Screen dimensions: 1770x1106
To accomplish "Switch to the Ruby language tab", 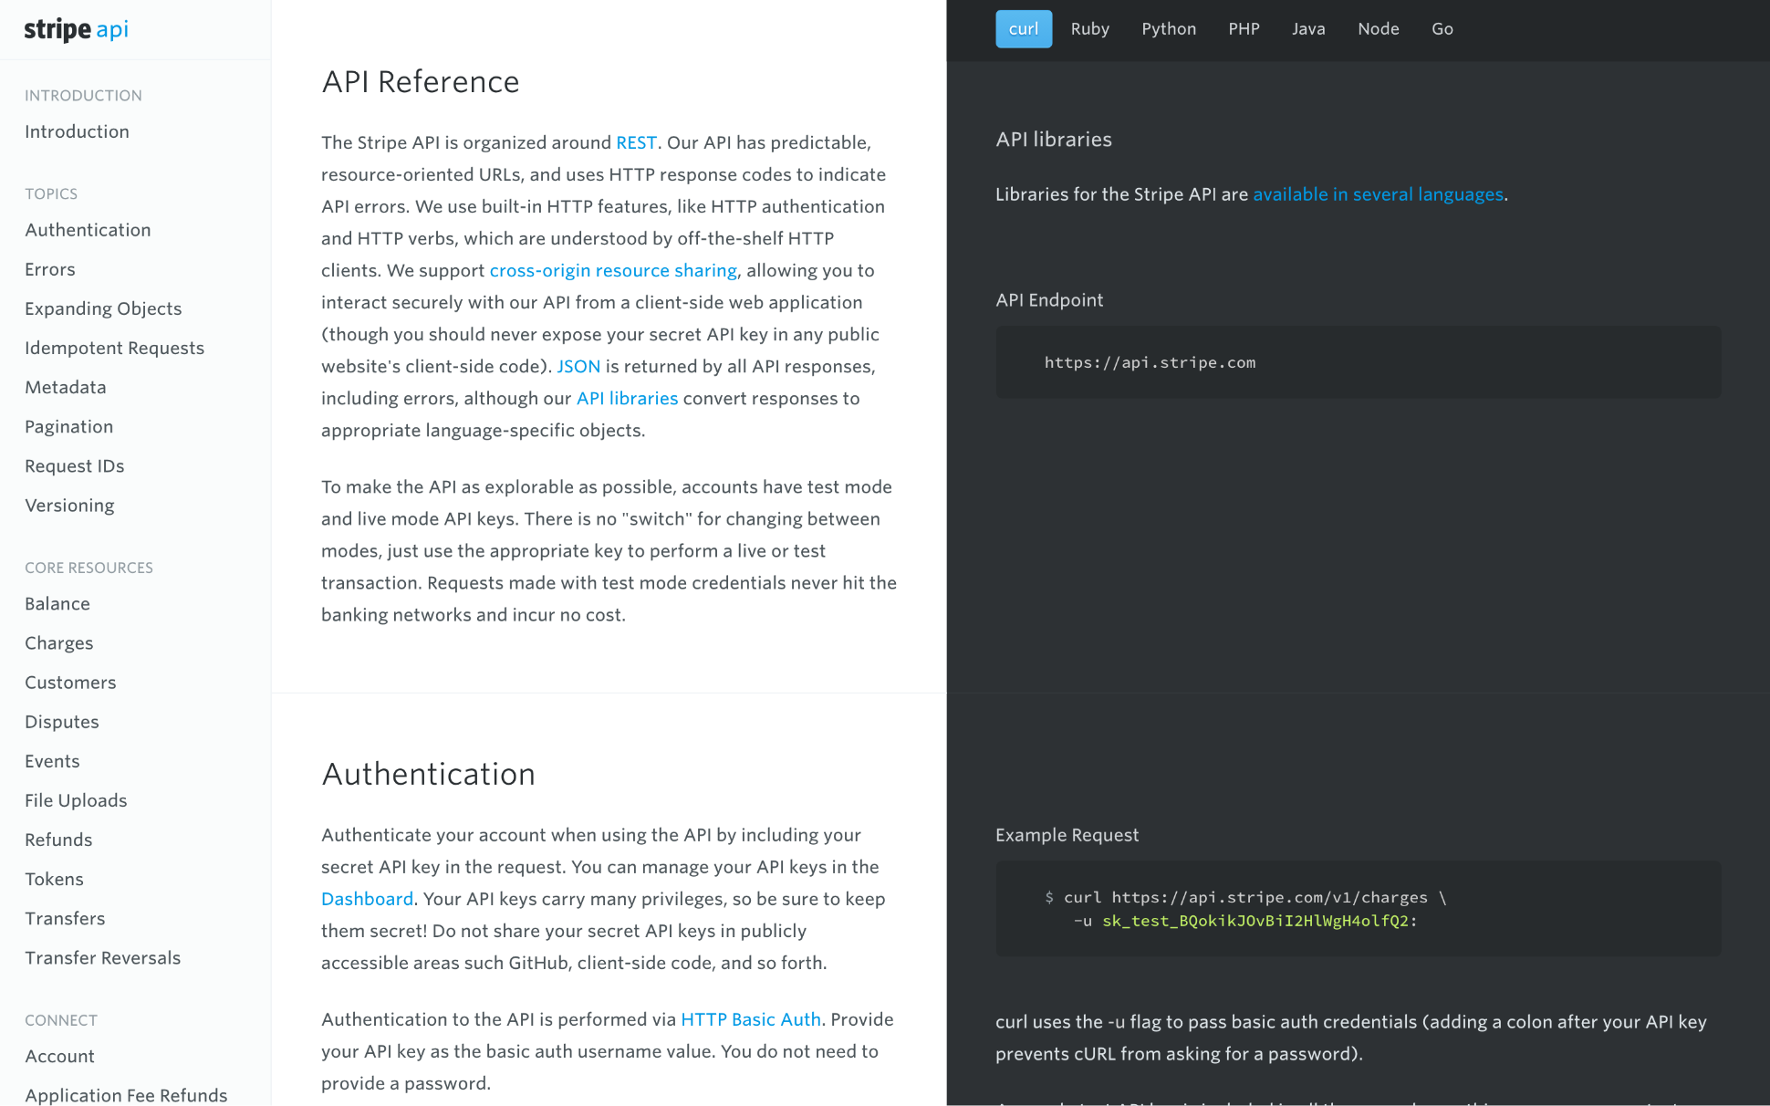I will pyautogui.click(x=1089, y=28).
